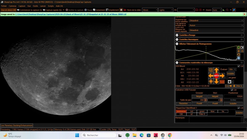Screen dimensions: 247x139
Task: Toggle the se garer checkbox
Action: pyautogui.click(x=227, y=78)
